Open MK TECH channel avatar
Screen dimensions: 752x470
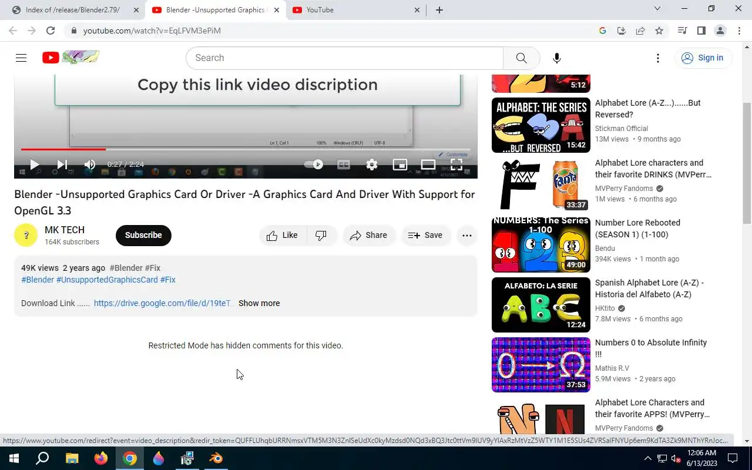(26, 235)
